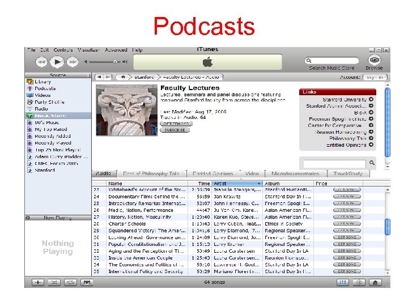Screen dimensions: 408x306
Task: Click the Stanford breadcrumb
Action: click(144, 77)
